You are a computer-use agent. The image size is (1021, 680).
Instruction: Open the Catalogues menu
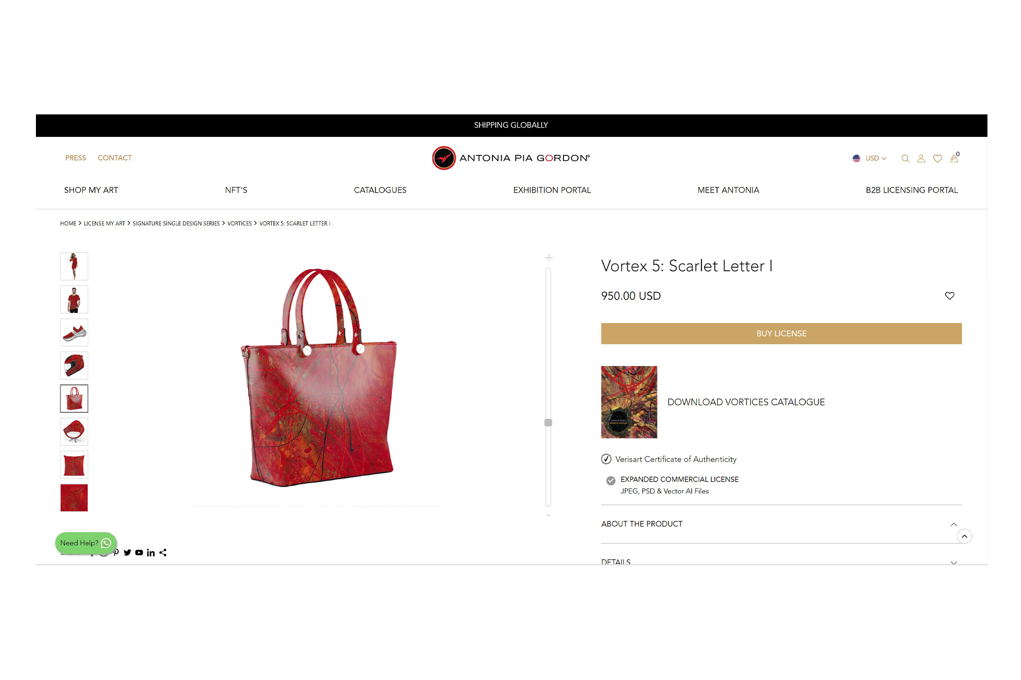pyautogui.click(x=380, y=190)
